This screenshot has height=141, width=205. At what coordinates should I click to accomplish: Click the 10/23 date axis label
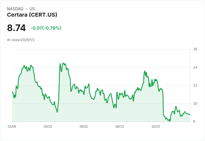(156, 126)
